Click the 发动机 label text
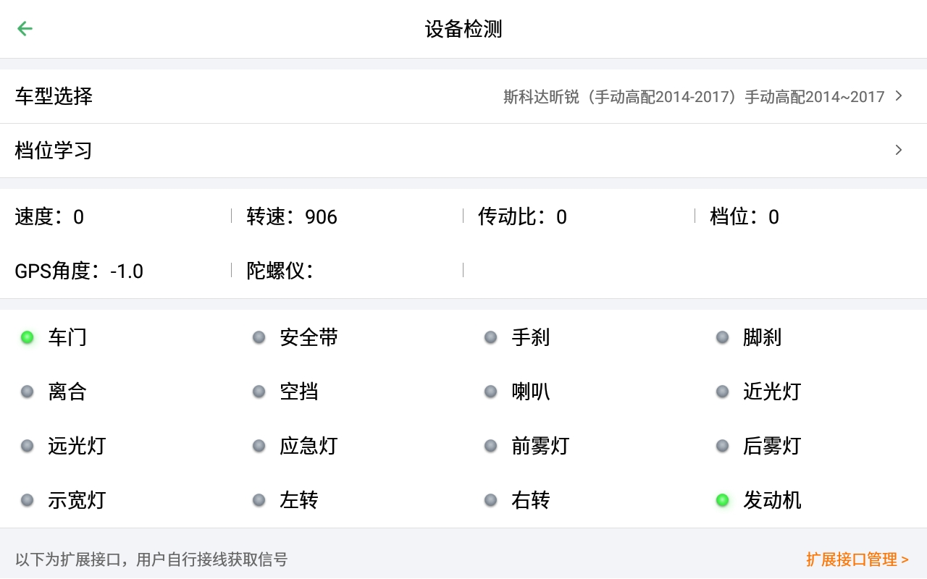The height and width of the screenshot is (579, 927). pyautogui.click(x=772, y=500)
